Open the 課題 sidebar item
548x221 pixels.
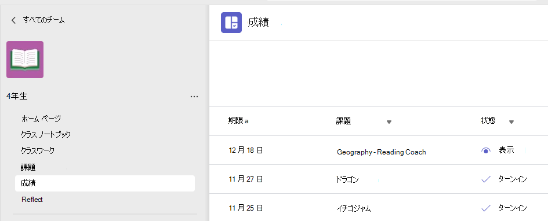coord(28,167)
